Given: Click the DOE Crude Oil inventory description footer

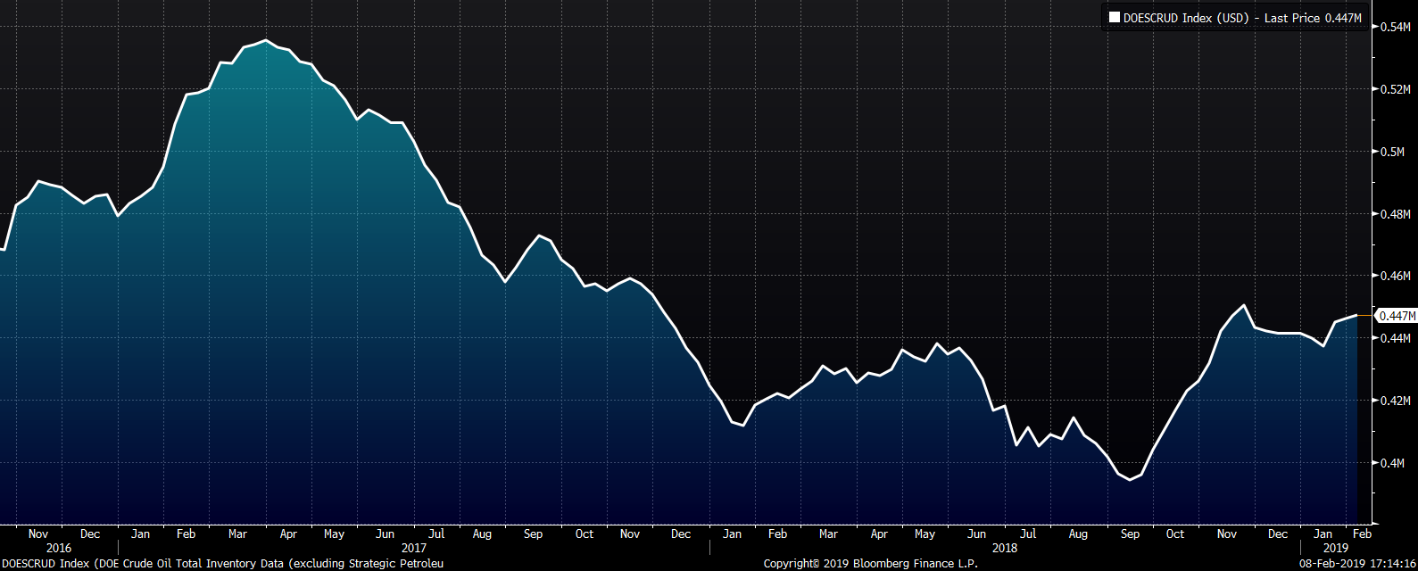Looking at the screenshot, I should (222, 563).
